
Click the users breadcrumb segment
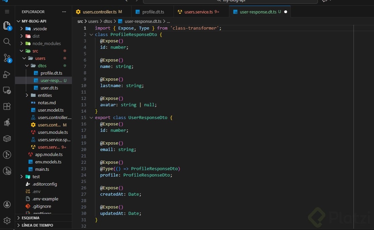point(93,21)
